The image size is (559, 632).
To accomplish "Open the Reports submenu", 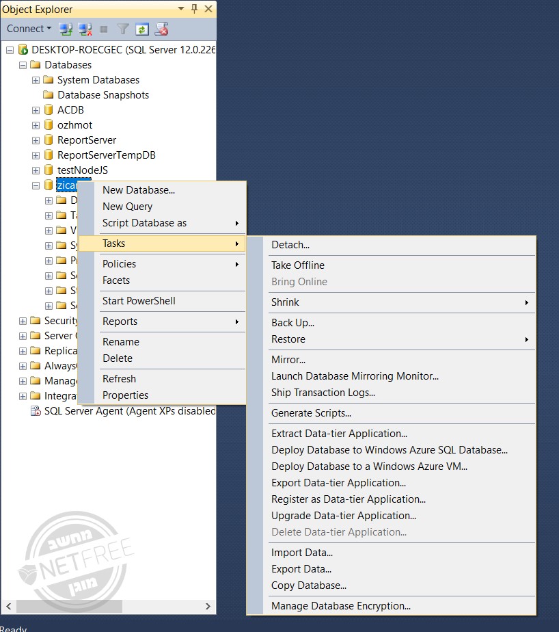I will pyautogui.click(x=162, y=321).
